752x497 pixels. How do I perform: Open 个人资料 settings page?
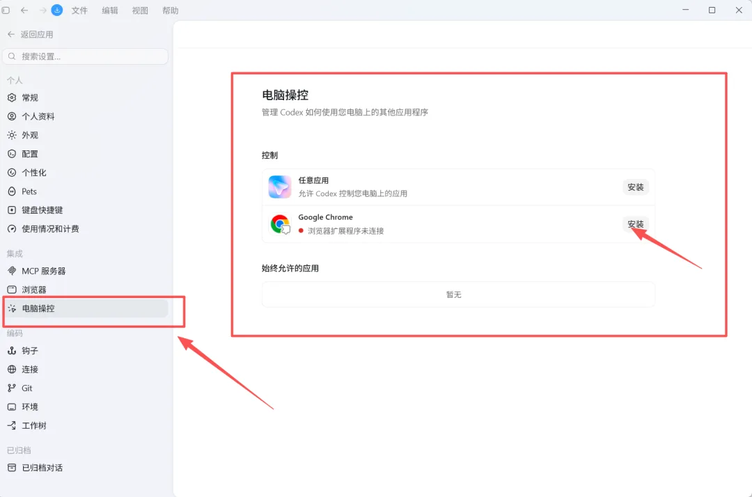click(86, 116)
